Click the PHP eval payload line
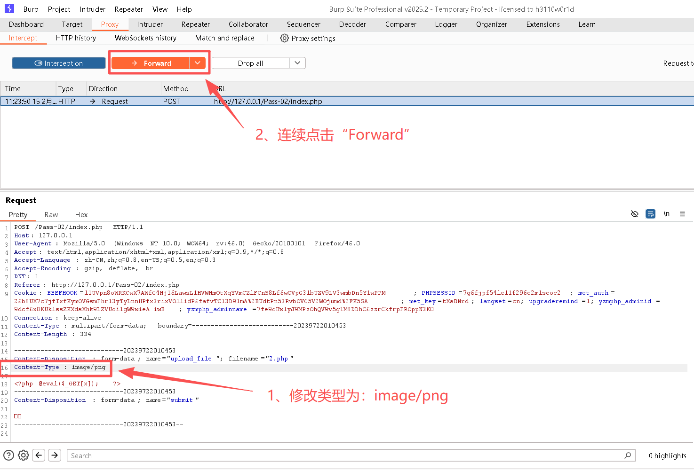The width and height of the screenshot is (694, 470). [x=67, y=384]
